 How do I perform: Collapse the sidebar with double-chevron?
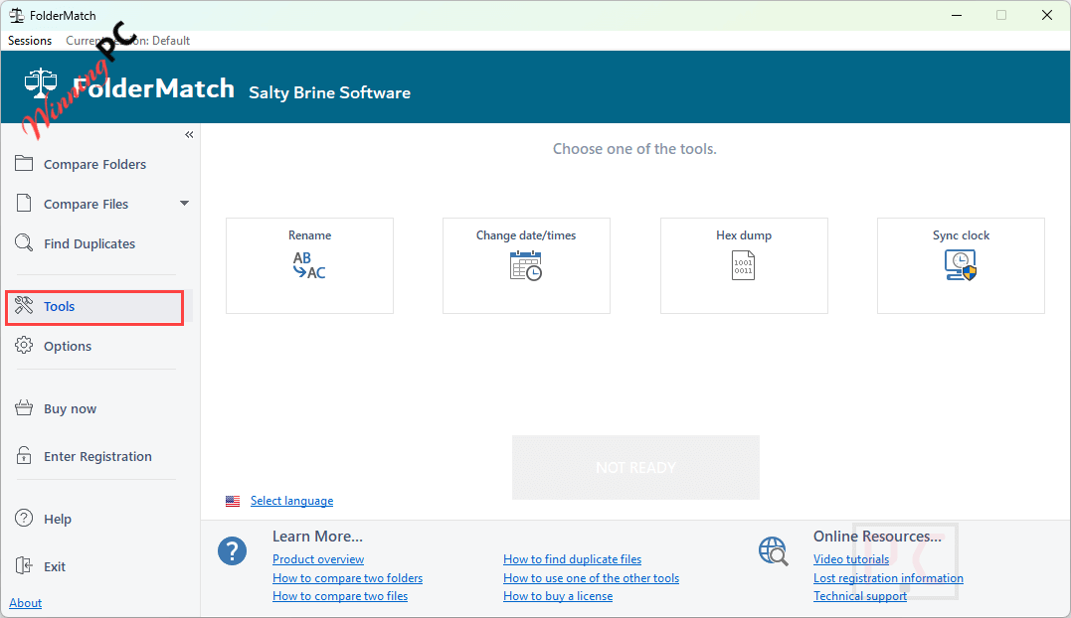[x=189, y=135]
